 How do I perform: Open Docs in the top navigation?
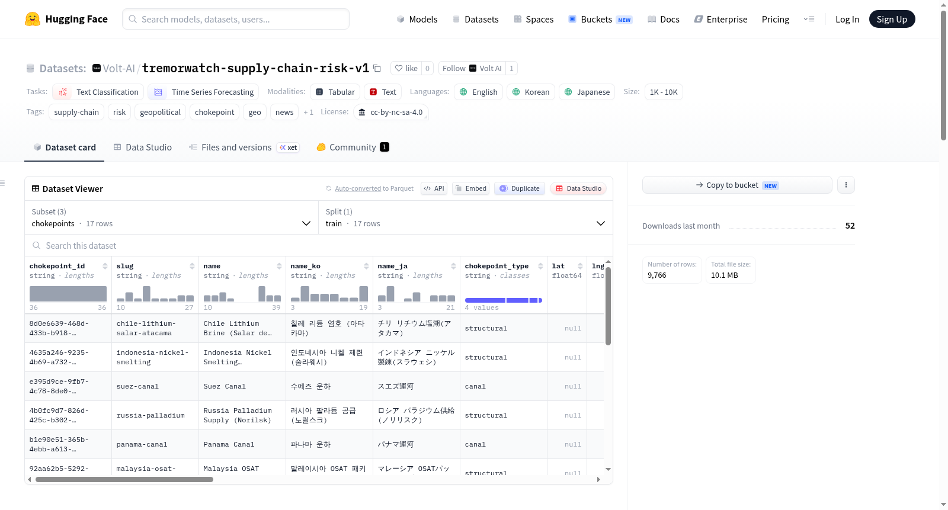[664, 19]
